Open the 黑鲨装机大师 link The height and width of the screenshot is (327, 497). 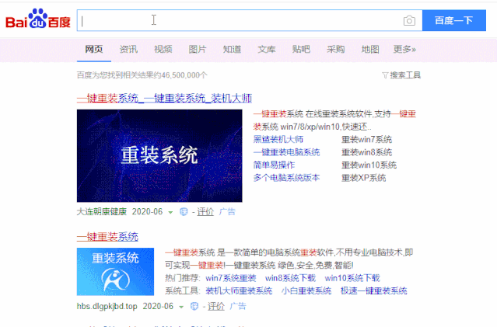coord(278,139)
